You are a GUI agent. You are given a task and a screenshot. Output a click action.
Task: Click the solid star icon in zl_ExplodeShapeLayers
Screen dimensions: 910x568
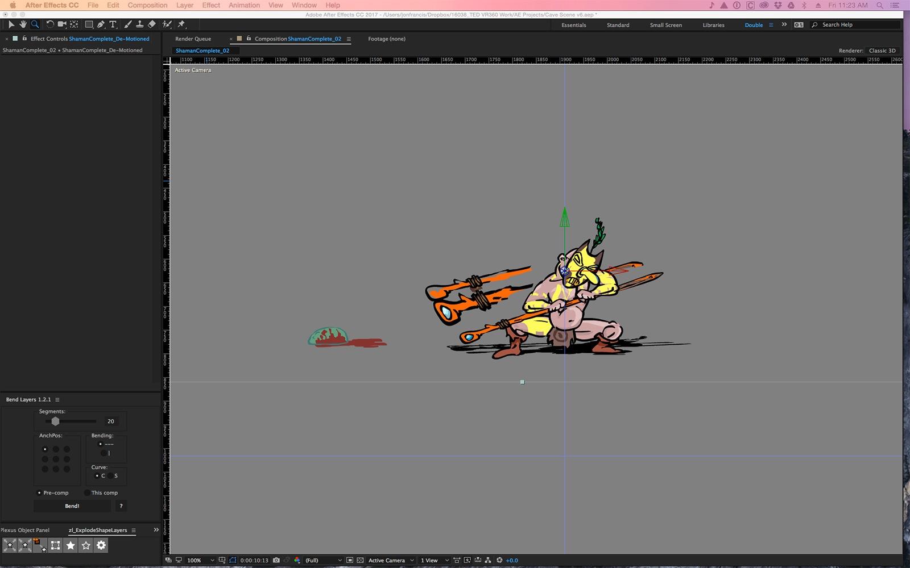click(71, 545)
